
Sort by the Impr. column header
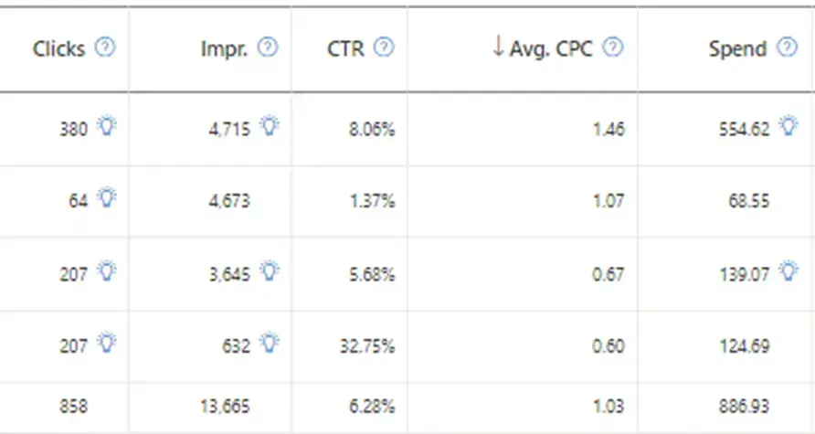coord(225,48)
